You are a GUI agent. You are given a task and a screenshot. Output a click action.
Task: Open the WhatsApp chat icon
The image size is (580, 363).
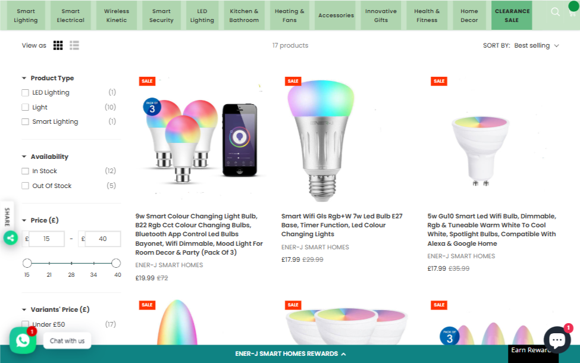click(23, 340)
